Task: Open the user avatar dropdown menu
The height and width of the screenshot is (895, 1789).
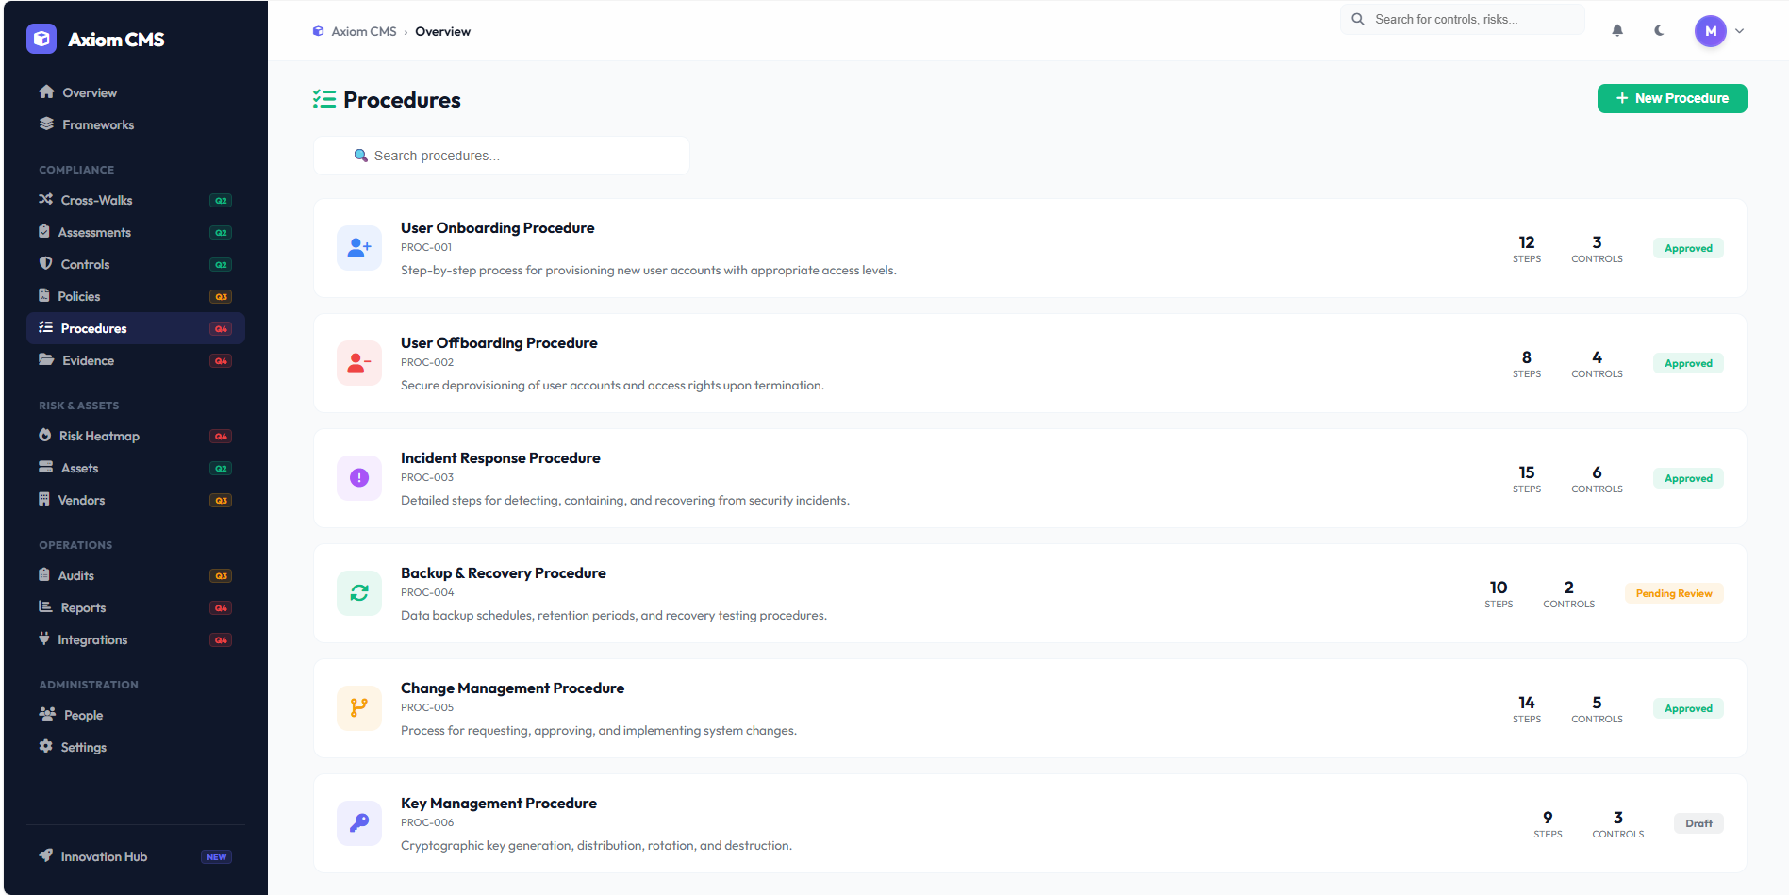Action: coord(1719,31)
